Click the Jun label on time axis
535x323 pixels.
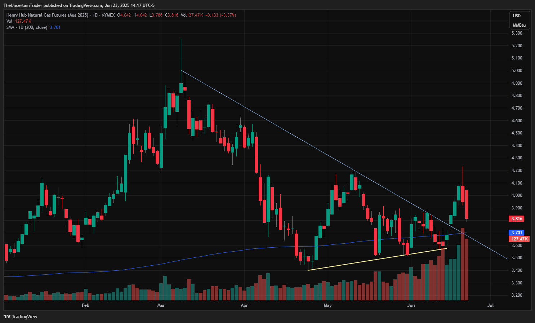tap(411, 305)
